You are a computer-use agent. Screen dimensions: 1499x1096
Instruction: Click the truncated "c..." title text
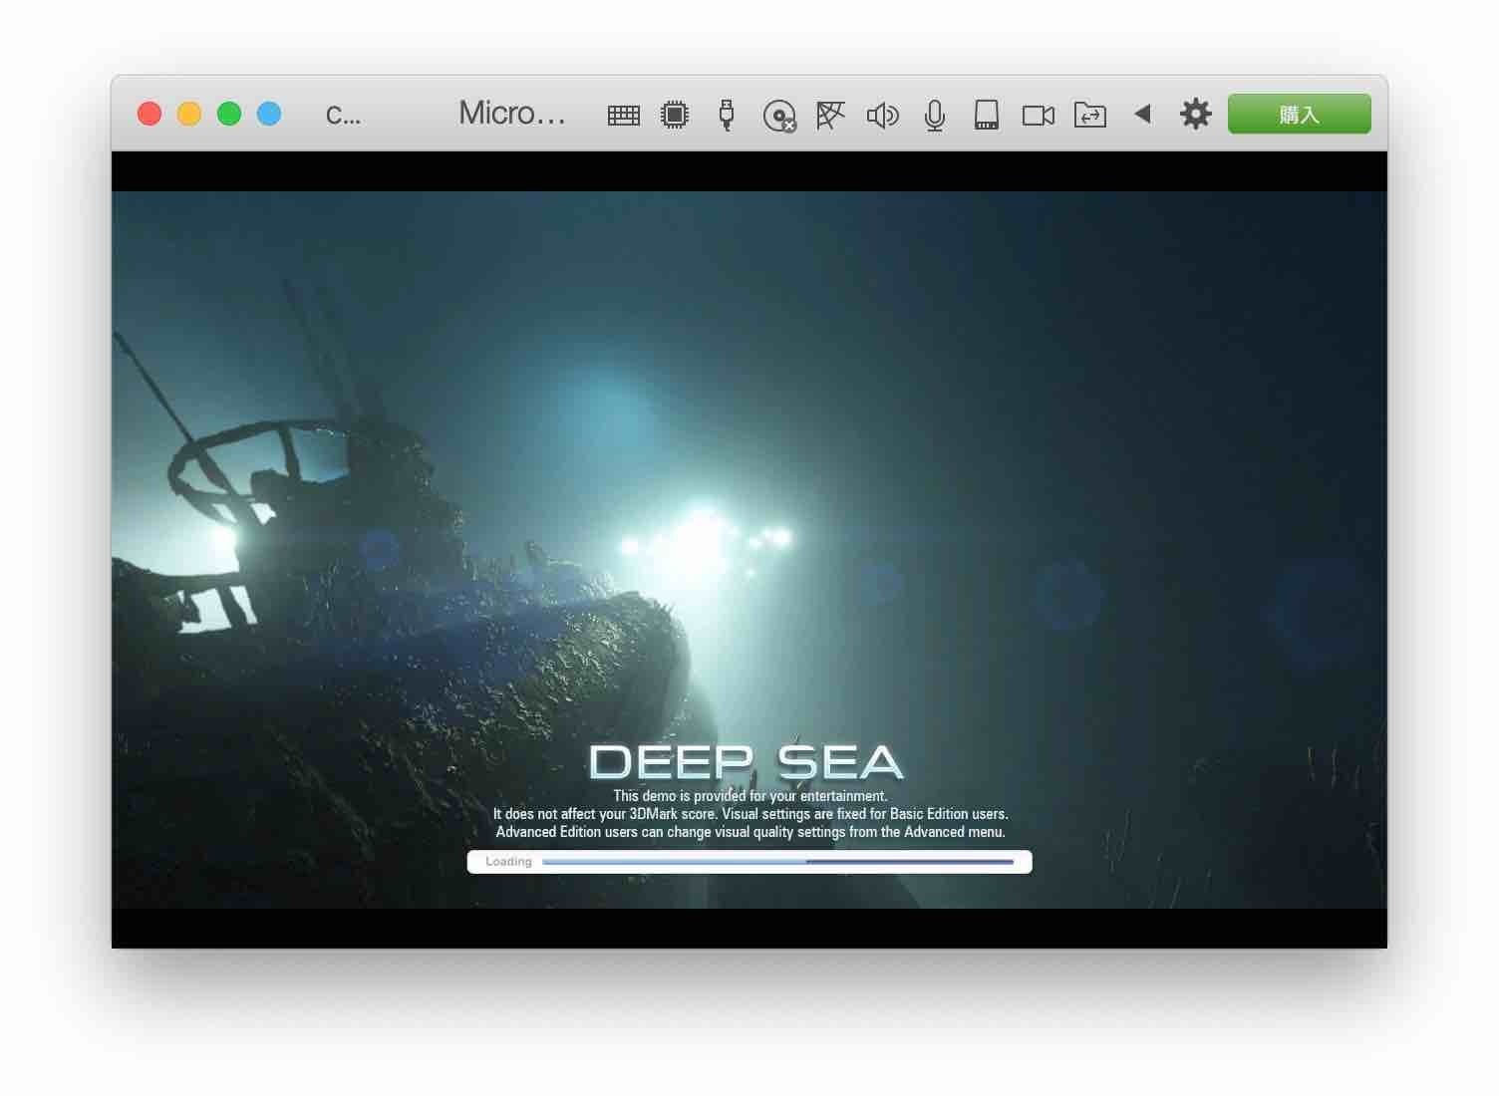tap(344, 115)
